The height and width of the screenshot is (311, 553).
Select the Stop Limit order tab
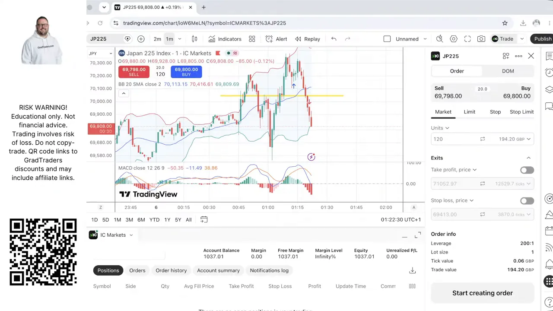pos(522,112)
